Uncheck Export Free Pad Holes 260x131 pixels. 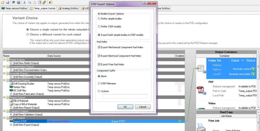click(99, 64)
